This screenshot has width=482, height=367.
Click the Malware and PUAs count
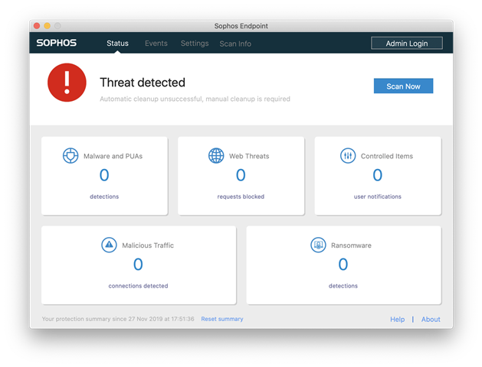point(104,175)
